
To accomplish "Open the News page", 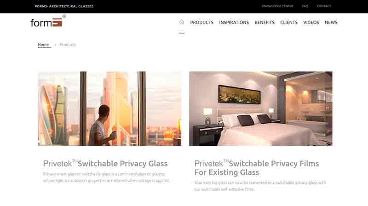I will coord(331,22).
